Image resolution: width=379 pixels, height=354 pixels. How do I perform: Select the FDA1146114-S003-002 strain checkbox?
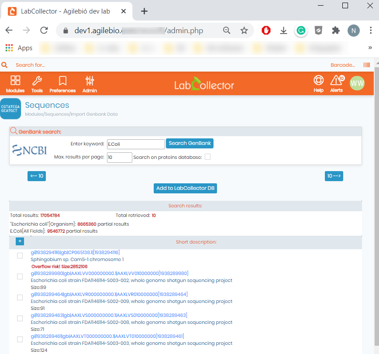tap(20, 276)
